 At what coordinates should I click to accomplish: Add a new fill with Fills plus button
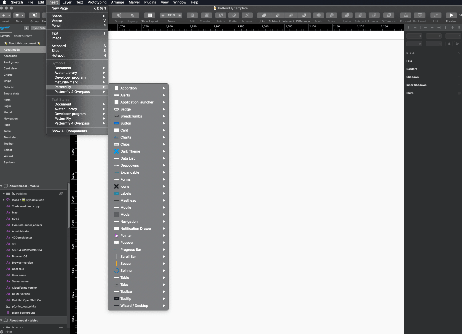(x=459, y=61)
